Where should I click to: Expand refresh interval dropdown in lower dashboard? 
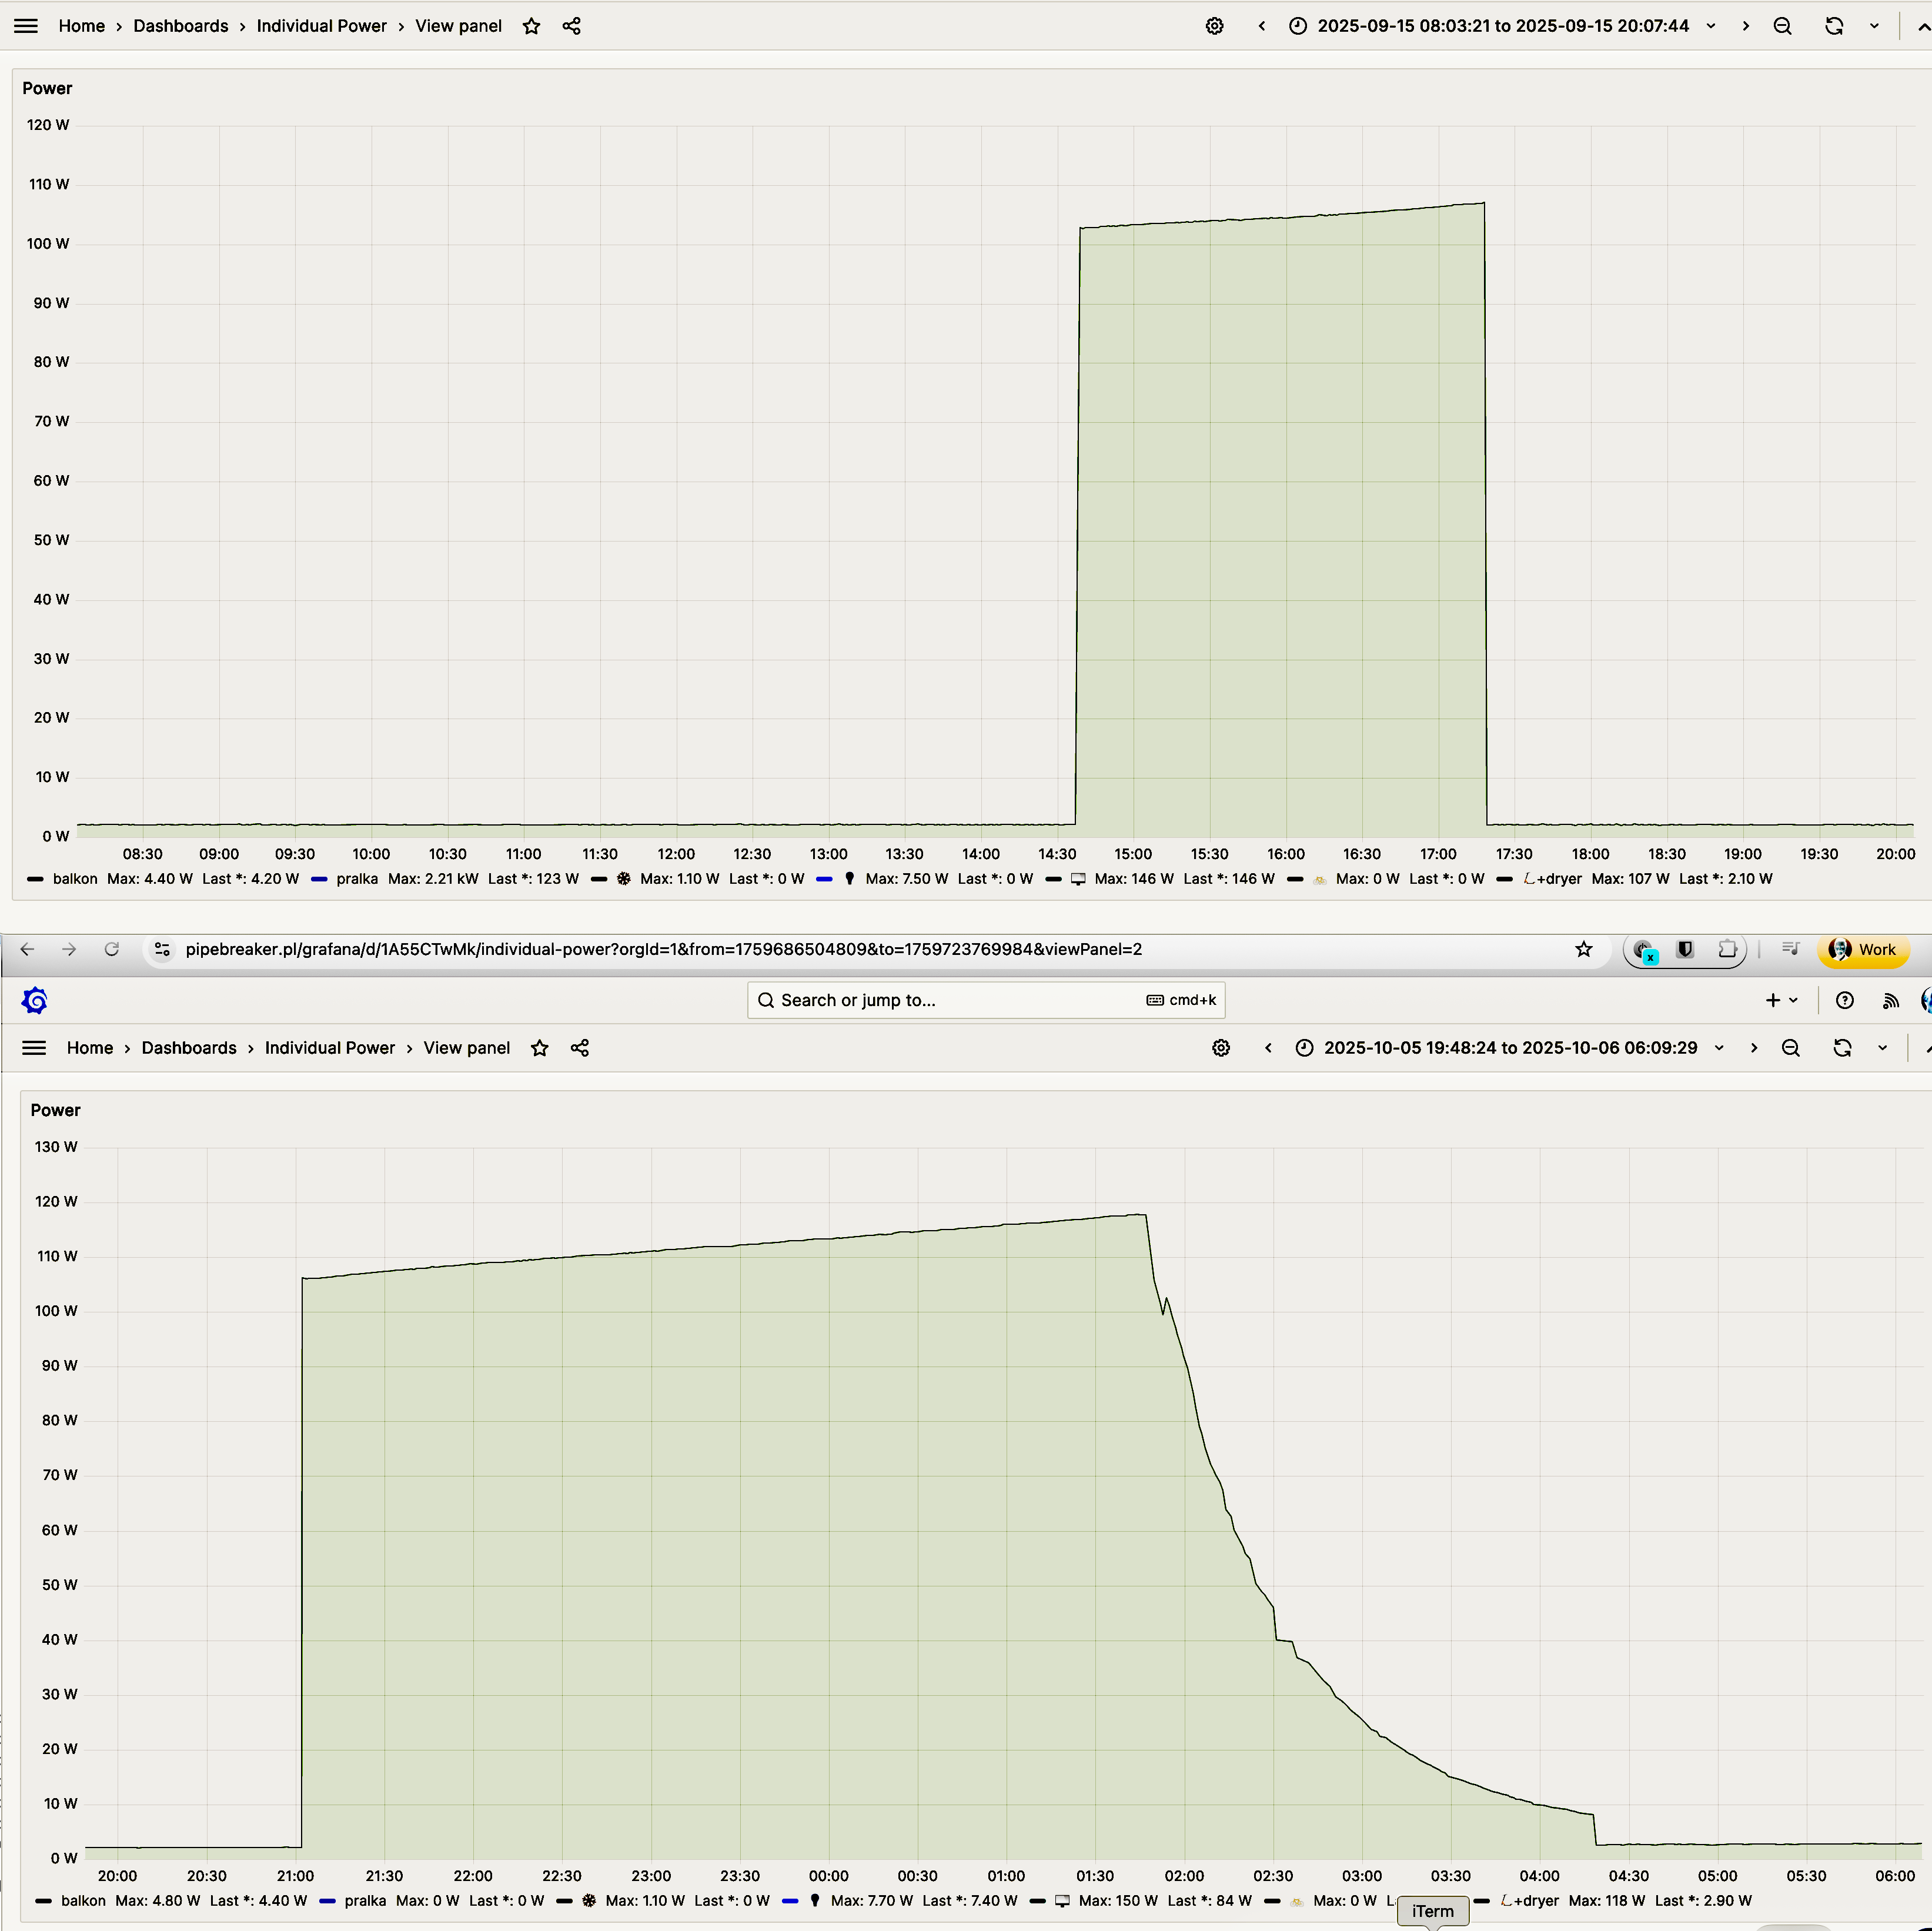tap(1882, 1048)
